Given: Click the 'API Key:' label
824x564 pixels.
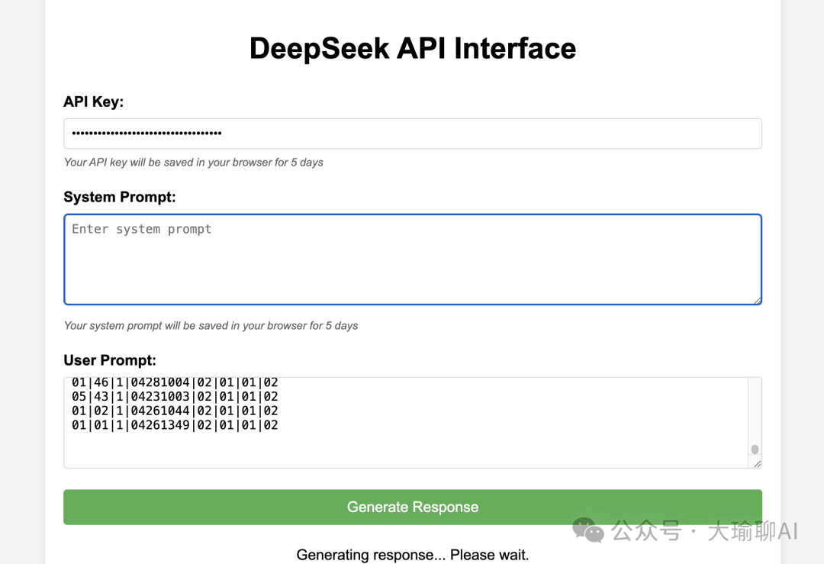Looking at the screenshot, I should click(x=94, y=102).
